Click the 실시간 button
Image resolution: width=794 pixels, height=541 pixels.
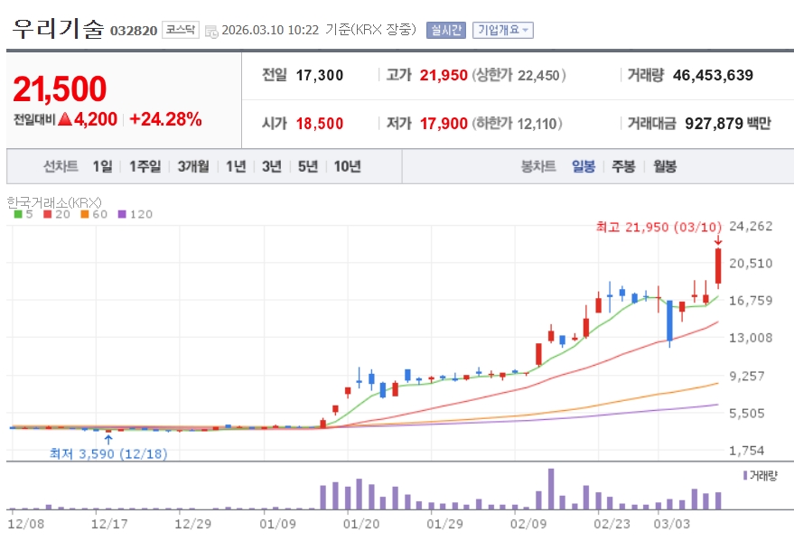(444, 30)
